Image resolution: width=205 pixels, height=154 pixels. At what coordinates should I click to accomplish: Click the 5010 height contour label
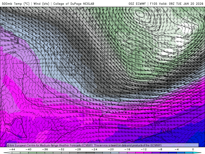(x=171, y=53)
